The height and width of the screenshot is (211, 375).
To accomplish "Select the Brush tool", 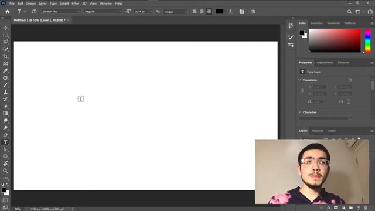I will (x=5, y=85).
